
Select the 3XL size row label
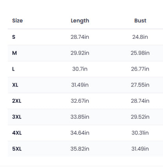tap(17, 117)
